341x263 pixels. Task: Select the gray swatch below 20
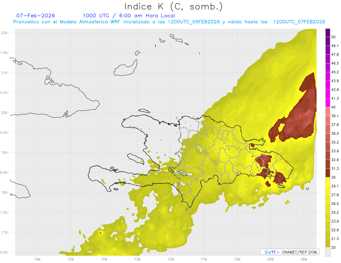click(328, 252)
